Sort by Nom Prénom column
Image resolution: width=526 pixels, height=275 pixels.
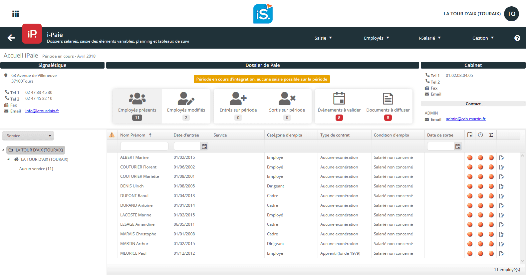133,135
